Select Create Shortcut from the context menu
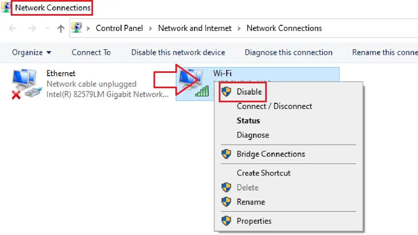Screen dimensions: 418x235 pyautogui.click(x=264, y=173)
